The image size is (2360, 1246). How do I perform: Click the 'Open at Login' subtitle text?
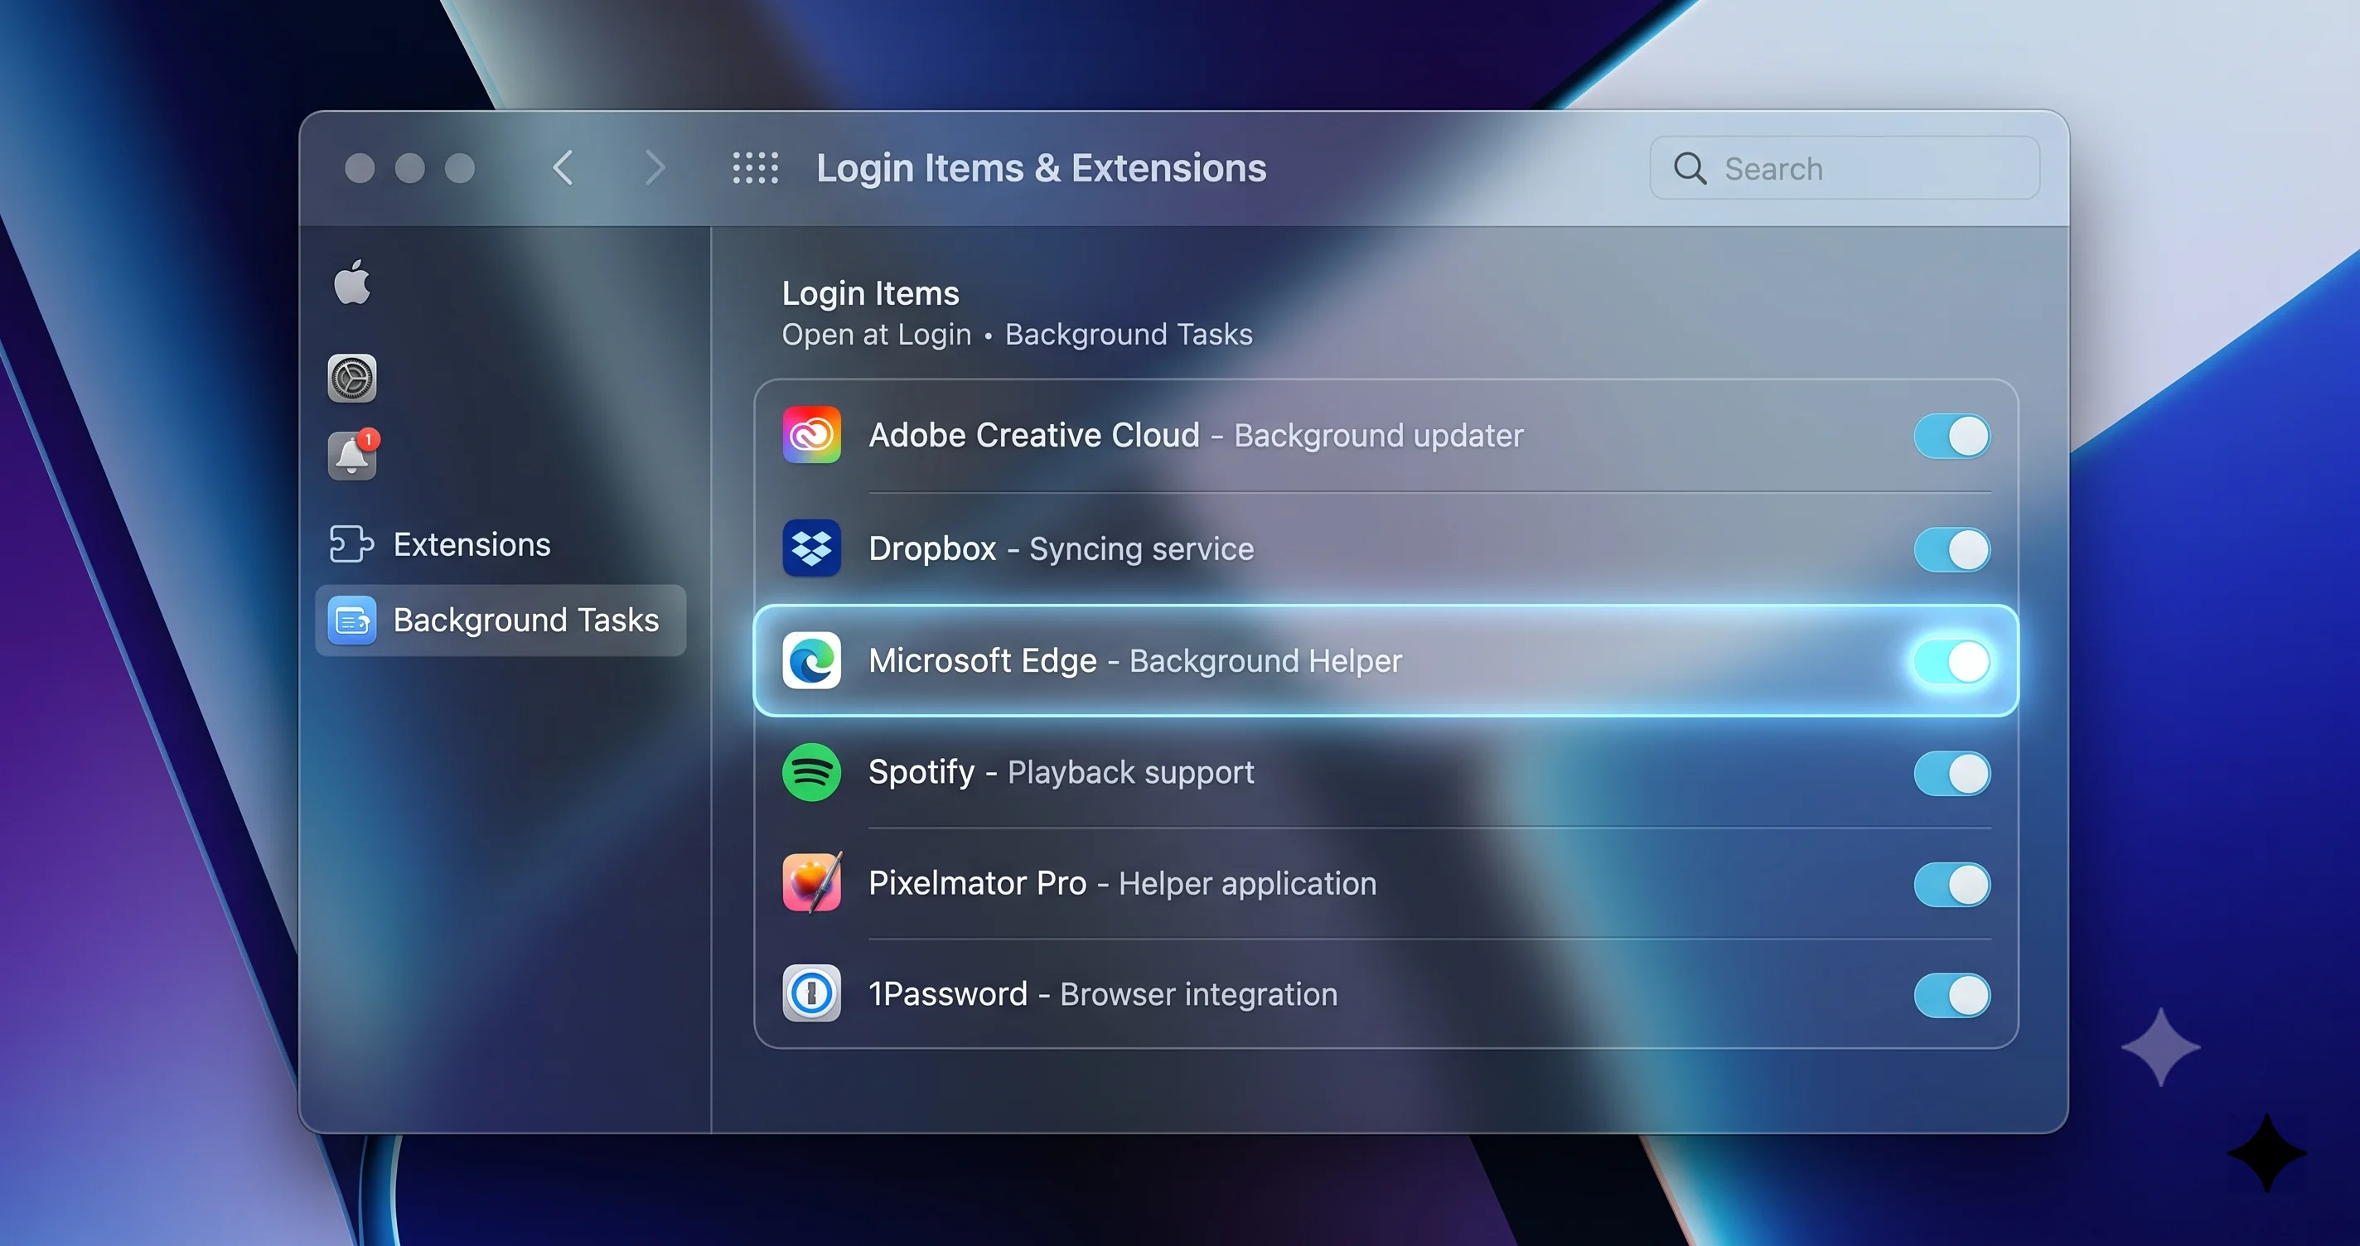pos(876,335)
